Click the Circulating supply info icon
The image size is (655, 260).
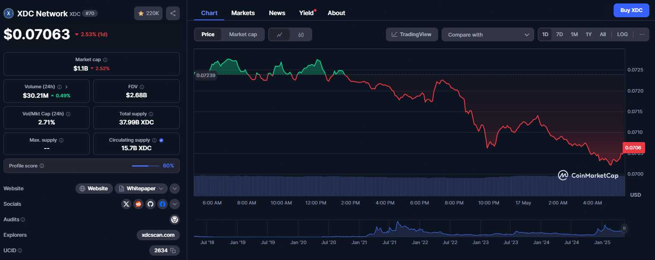pyautogui.click(x=154, y=140)
